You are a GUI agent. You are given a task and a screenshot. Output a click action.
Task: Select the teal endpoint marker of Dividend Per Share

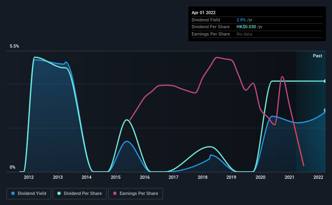point(325,81)
